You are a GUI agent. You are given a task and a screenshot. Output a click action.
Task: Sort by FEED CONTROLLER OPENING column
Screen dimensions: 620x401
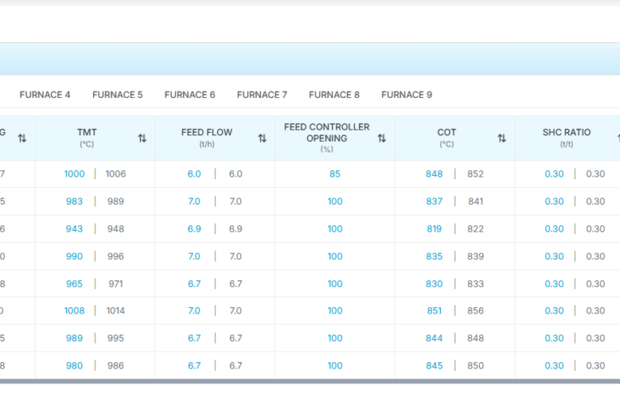point(382,139)
